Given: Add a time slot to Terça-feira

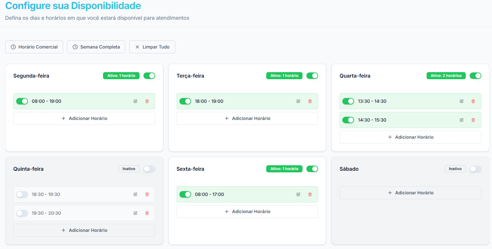Looking at the screenshot, I should coord(247,118).
